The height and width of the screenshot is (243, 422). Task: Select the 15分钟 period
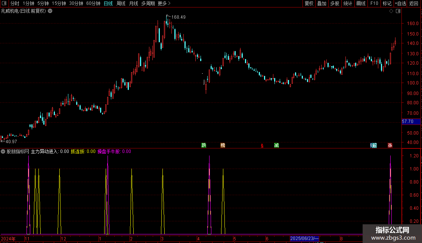tap(59, 3)
